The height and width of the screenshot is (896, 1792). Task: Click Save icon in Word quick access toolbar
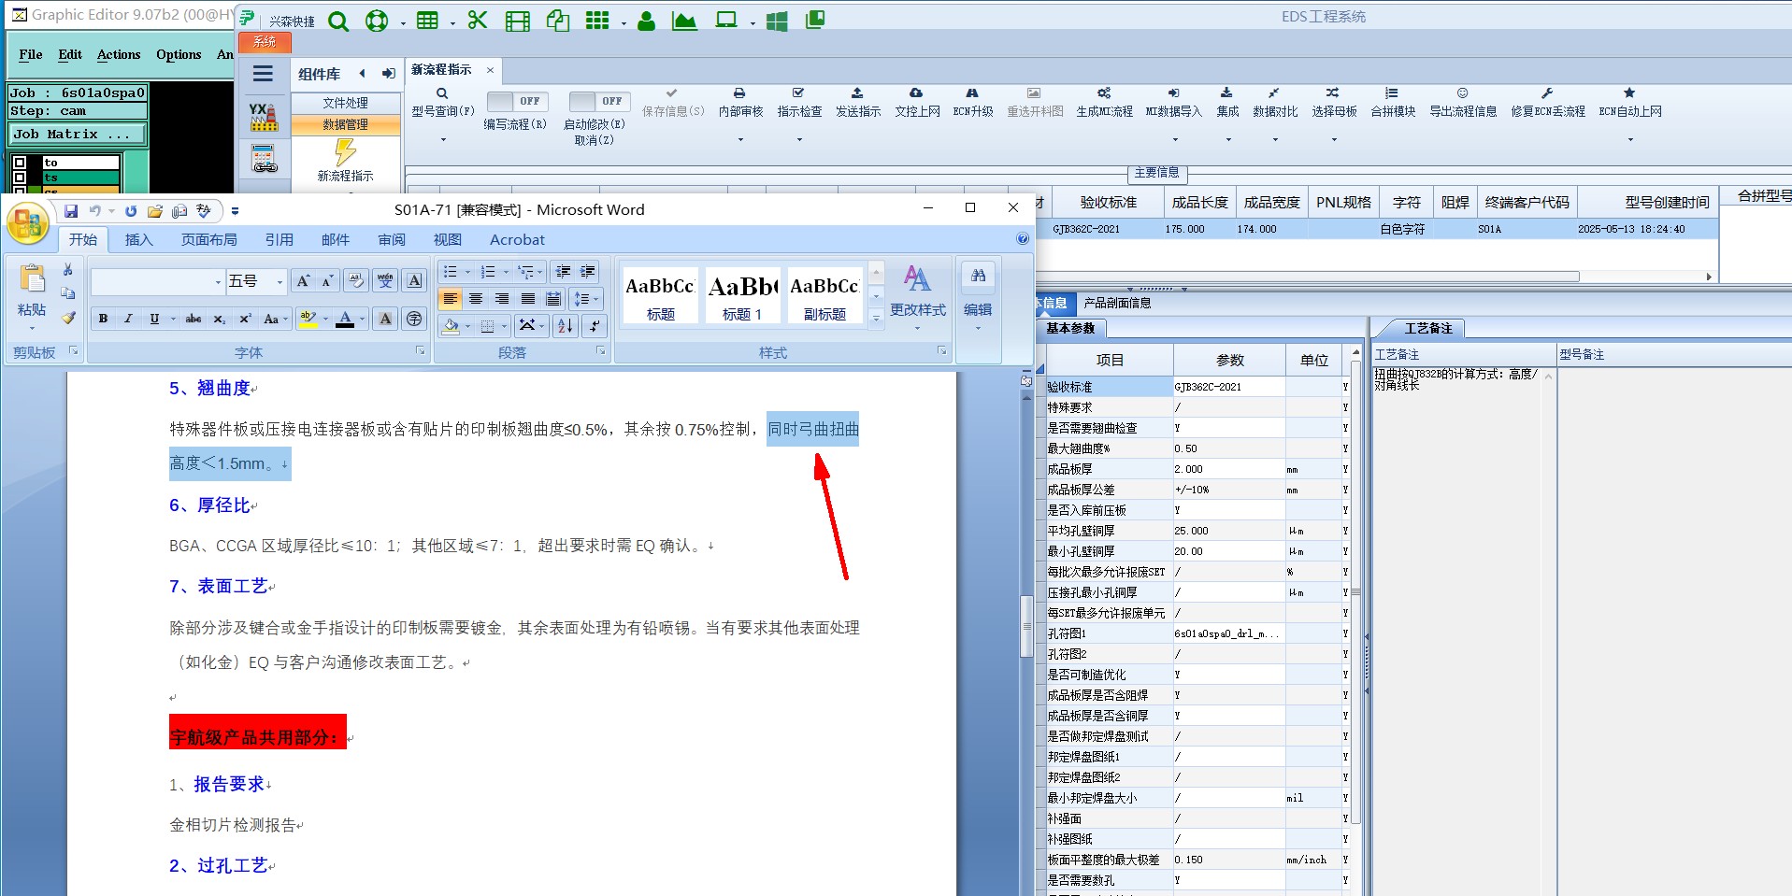pos(71,211)
